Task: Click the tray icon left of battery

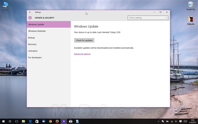Action: pyautogui.click(x=163, y=121)
